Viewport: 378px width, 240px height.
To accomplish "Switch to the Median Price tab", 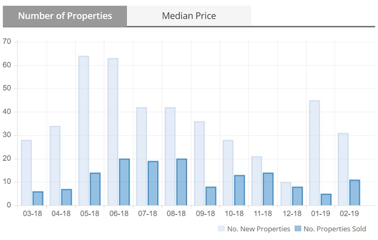I will 189,16.
